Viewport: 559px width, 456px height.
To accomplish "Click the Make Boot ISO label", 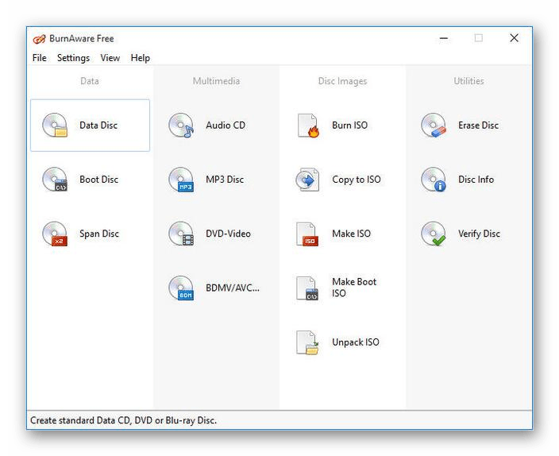I will pyautogui.click(x=354, y=288).
